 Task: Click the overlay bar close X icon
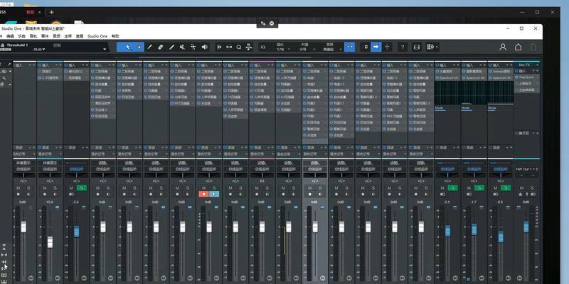(x=272, y=23)
